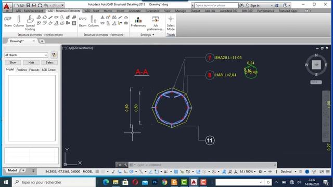Switch to Printouts tab in object inspector
This screenshot has height=187, width=333.
pyautogui.click(x=34, y=70)
